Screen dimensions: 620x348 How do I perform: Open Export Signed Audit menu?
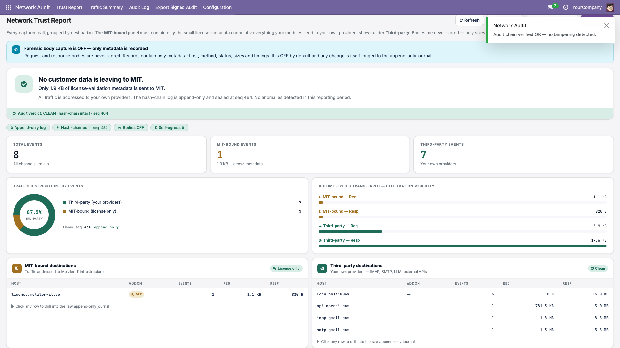(x=176, y=7)
